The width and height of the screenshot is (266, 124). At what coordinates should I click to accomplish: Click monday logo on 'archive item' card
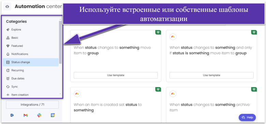coord(173,94)
